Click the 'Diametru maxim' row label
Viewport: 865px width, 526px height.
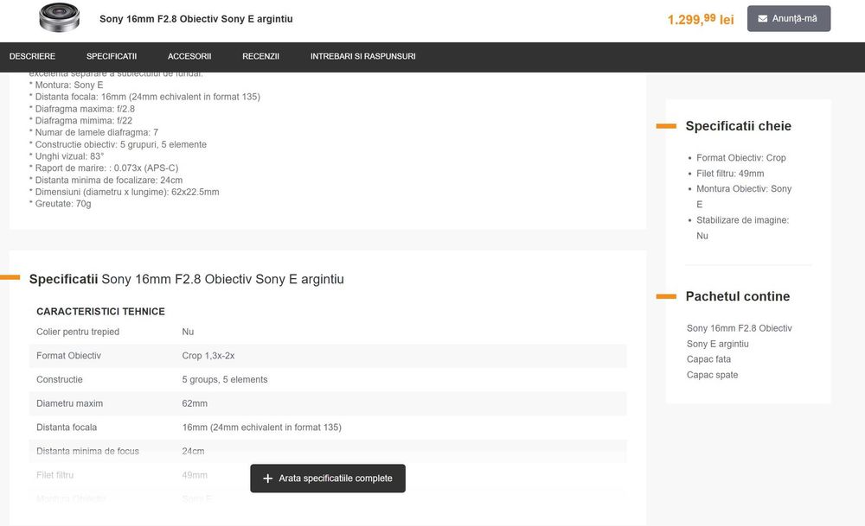[x=69, y=403]
